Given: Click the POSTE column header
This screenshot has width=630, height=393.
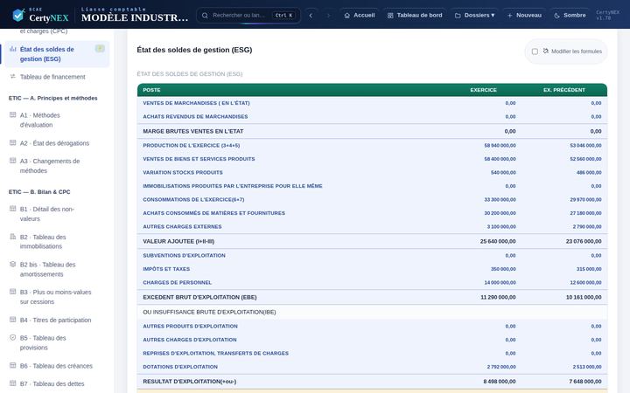Looking at the screenshot, I should [151, 90].
